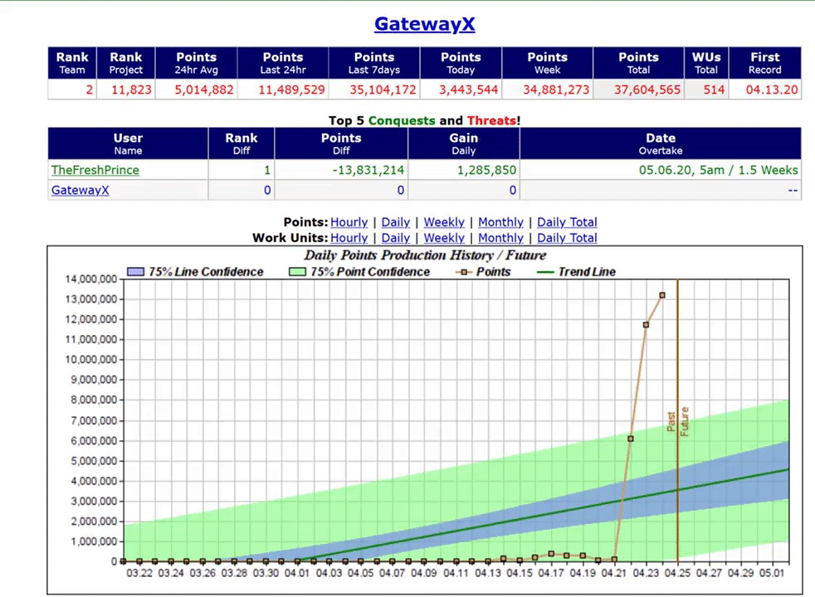Show Work Units Monthly chart
Screen dimensions: 815x597
[x=500, y=238]
